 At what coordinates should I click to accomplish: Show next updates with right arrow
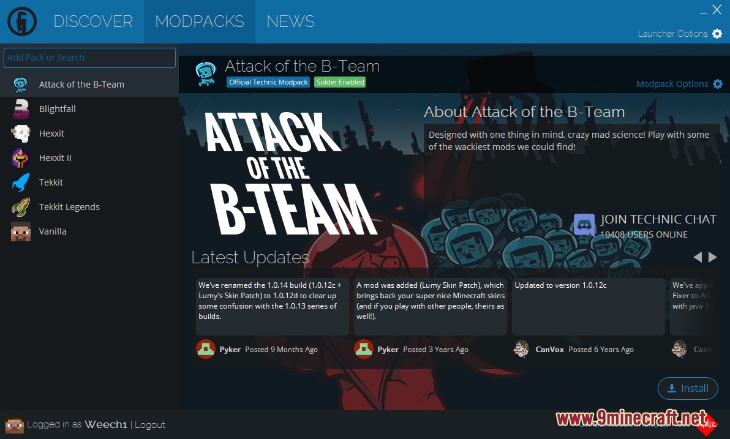point(713,257)
